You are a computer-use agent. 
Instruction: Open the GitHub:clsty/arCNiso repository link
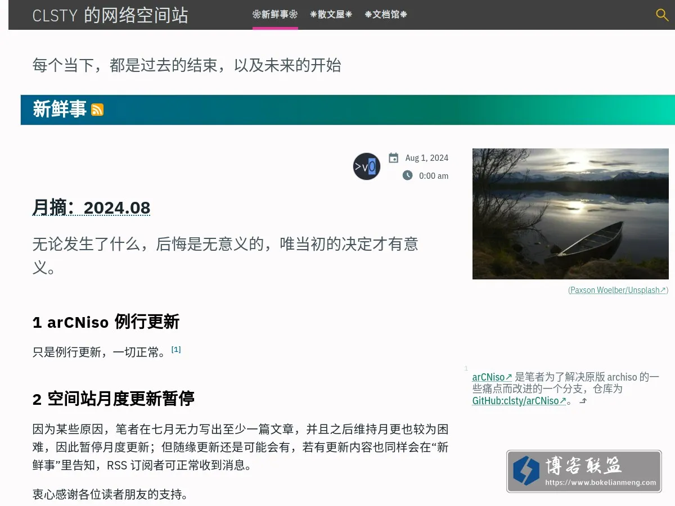click(519, 400)
